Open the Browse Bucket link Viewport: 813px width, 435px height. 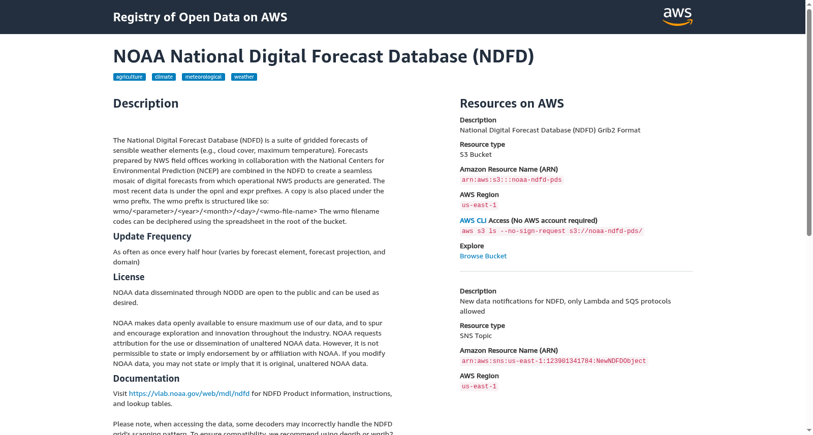pyautogui.click(x=483, y=256)
